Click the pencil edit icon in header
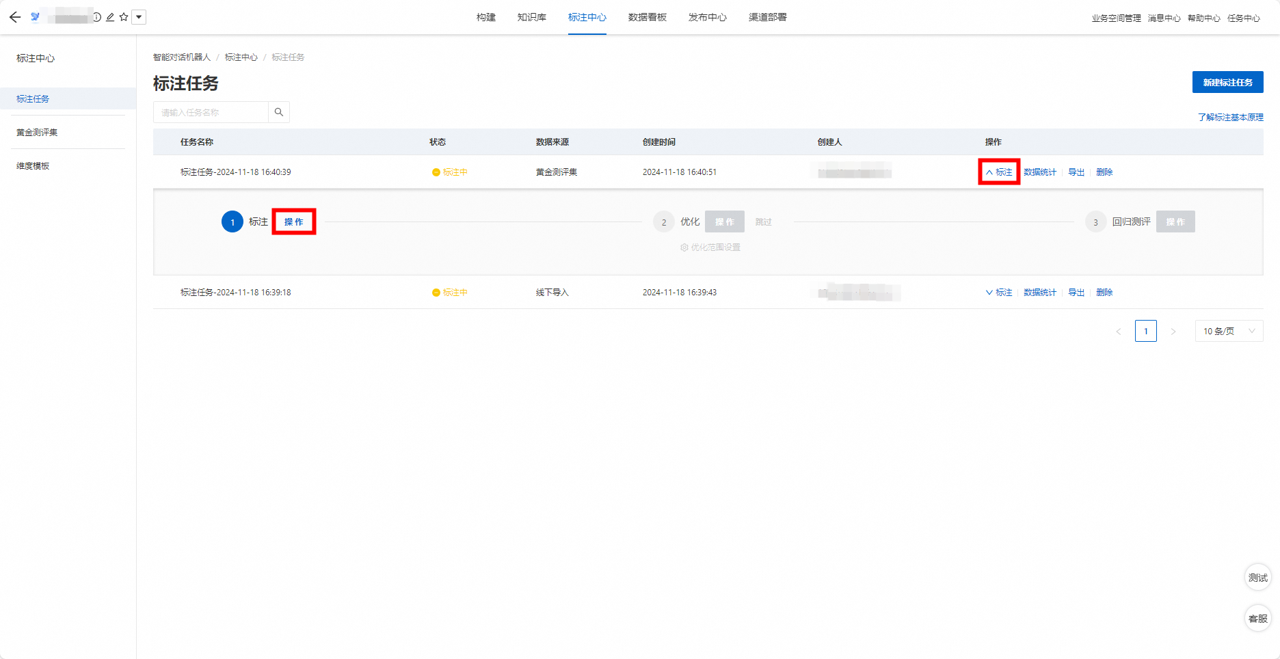This screenshot has height=659, width=1280. point(110,17)
